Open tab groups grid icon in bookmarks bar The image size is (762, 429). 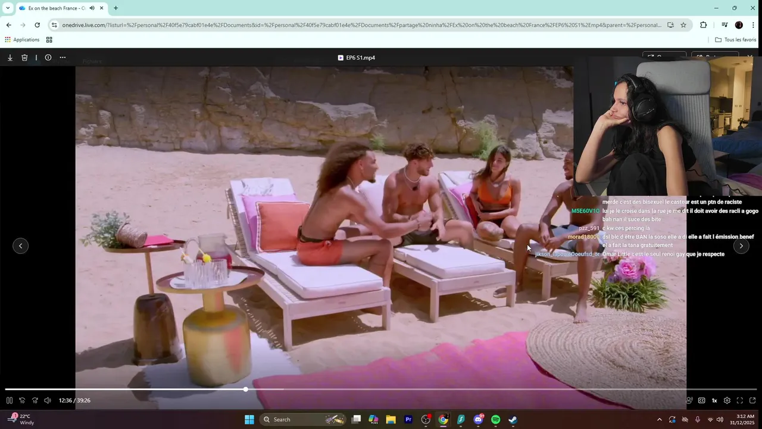tap(49, 40)
